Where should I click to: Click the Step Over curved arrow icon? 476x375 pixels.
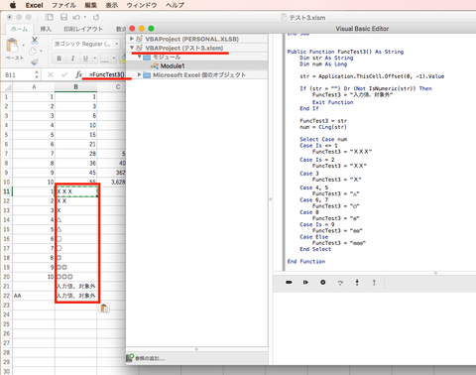(340, 283)
